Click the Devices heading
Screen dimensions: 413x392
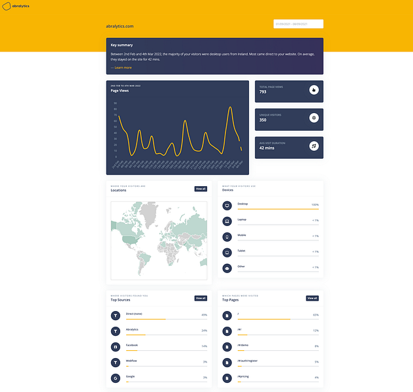pos(227,190)
